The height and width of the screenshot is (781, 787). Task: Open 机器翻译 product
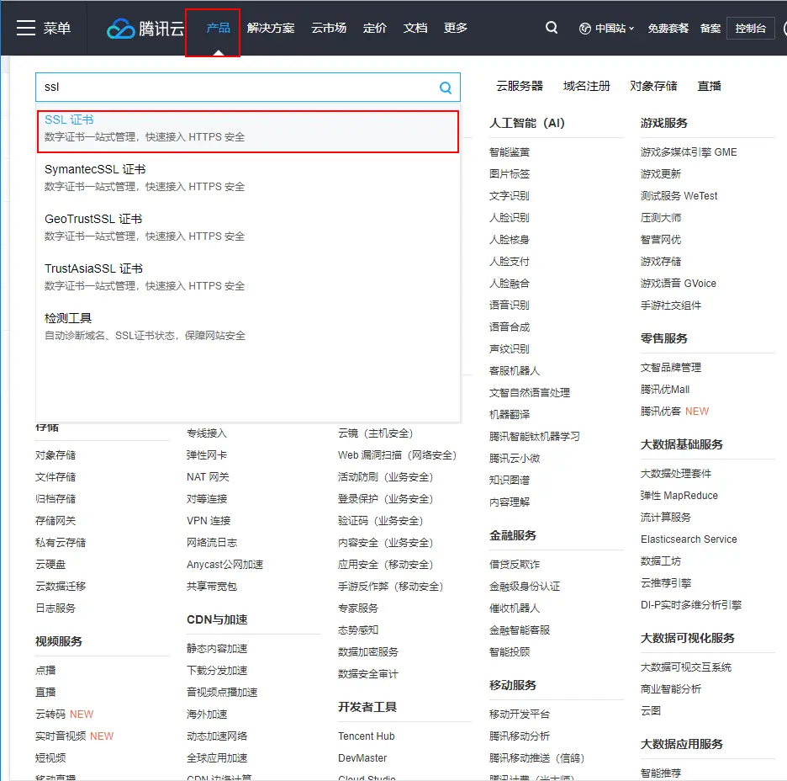pyautogui.click(x=510, y=415)
